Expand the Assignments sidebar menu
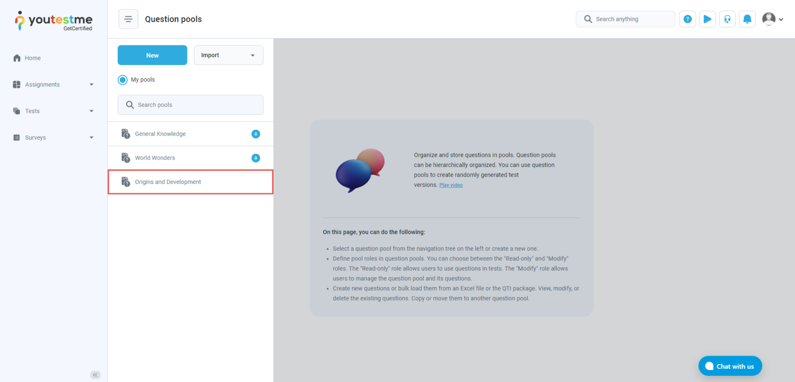Viewport: 795px width, 382px height. (53, 85)
